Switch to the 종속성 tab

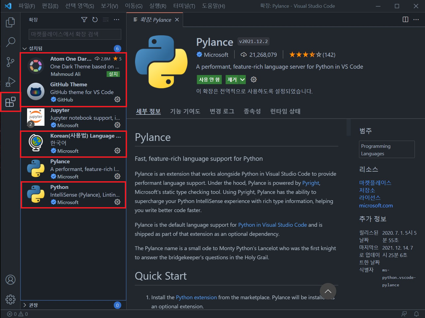coord(252,111)
